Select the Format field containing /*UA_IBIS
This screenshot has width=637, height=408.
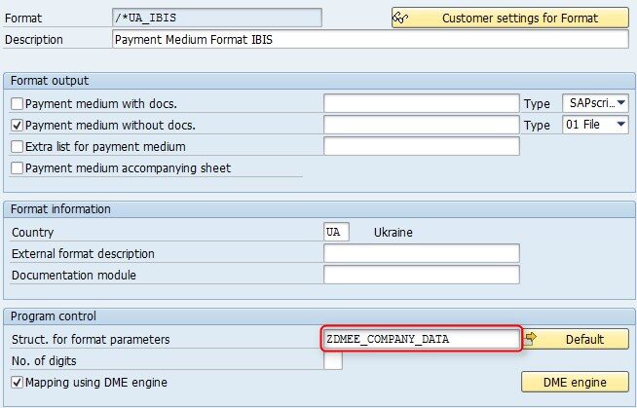(x=216, y=19)
